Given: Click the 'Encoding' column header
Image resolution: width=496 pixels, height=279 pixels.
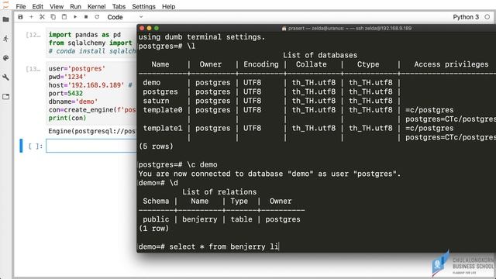Looking at the screenshot, I should coord(261,64).
